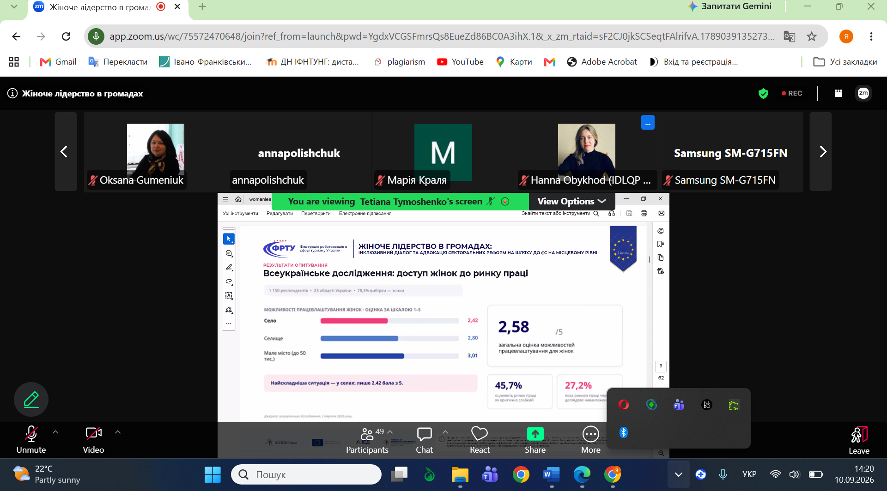Viewport: 887px width, 491px height.
Task: Show previous participants in gallery strip
Action: pos(65,151)
